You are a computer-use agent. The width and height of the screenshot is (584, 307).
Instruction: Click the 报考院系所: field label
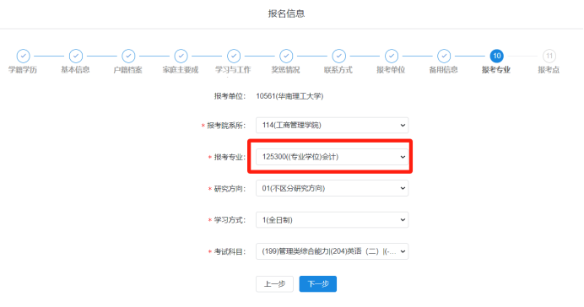(226, 126)
